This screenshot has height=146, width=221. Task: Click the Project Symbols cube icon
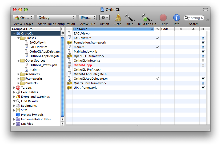coord(18,115)
